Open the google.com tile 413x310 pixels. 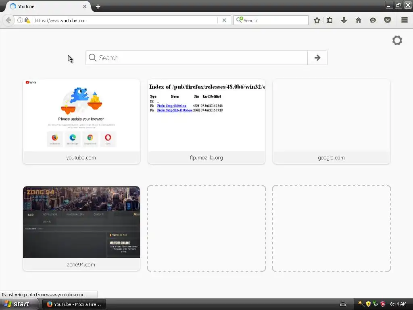point(332,121)
